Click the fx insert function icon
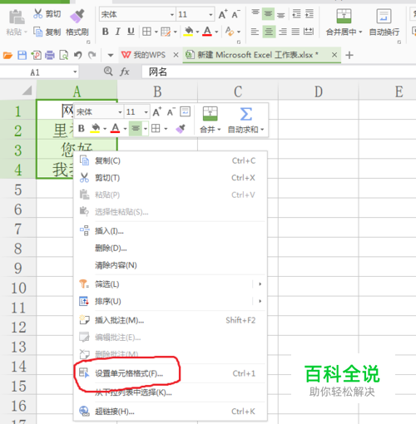Screen dimensions: 416x424 (x=125, y=72)
